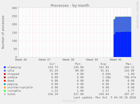Click the stopped legend red swatch
Image resolution: width=140 pixels, height=104 pixels.
coord(5,74)
